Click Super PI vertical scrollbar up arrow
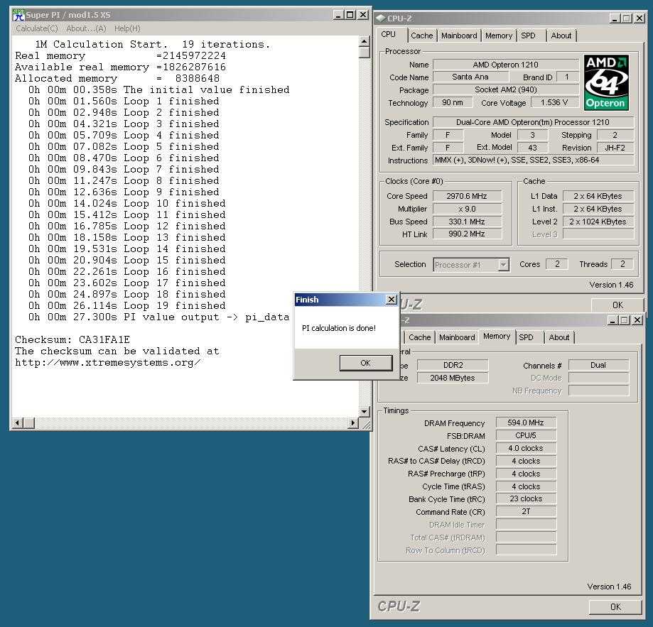This screenshot has width=653, height=627. pos(364,41)
